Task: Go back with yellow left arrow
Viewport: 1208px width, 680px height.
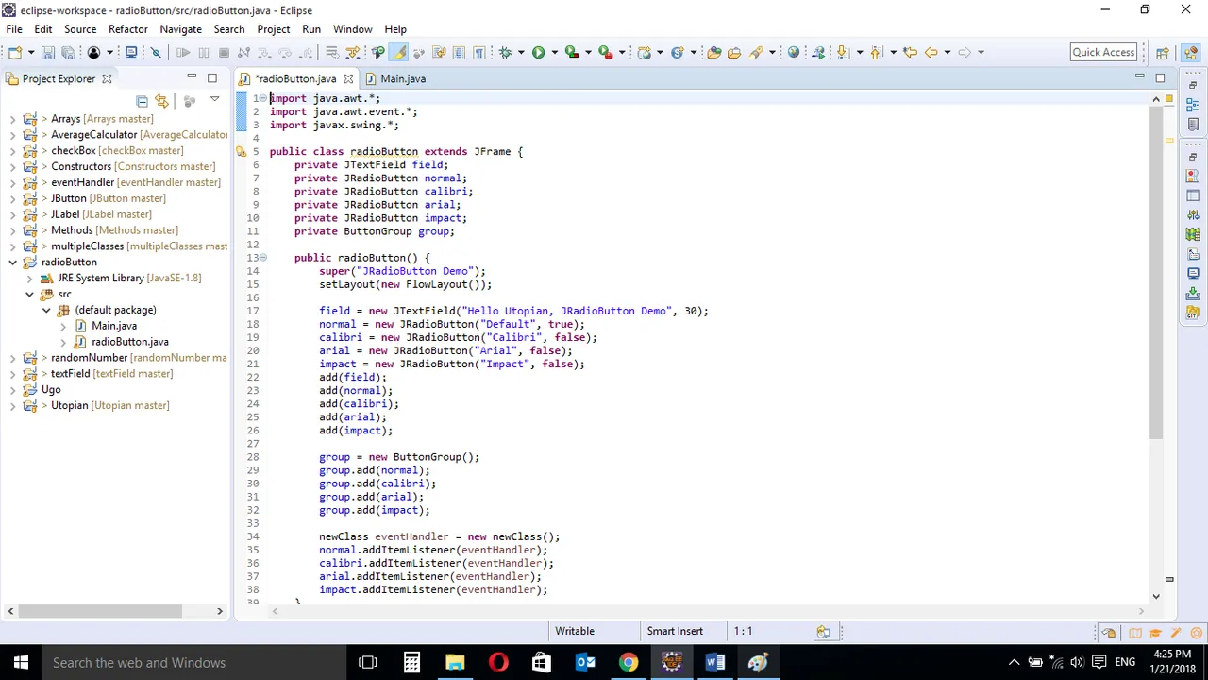Action: pyautogui.click(x=931, y=52)
